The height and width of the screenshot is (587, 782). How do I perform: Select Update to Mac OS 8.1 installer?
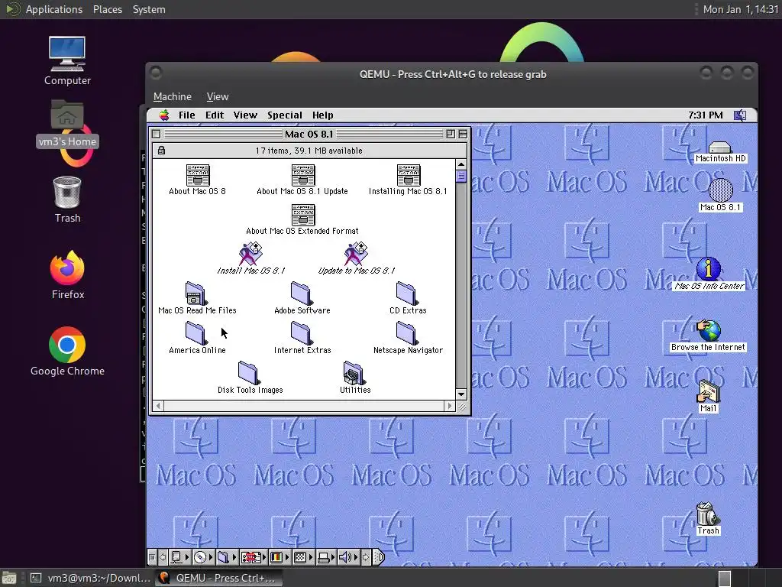pos(356,258)
